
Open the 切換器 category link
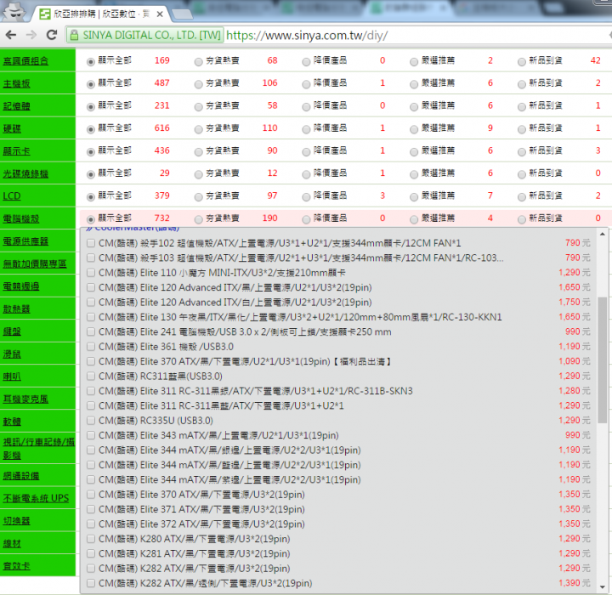click(x=16, y=521)
